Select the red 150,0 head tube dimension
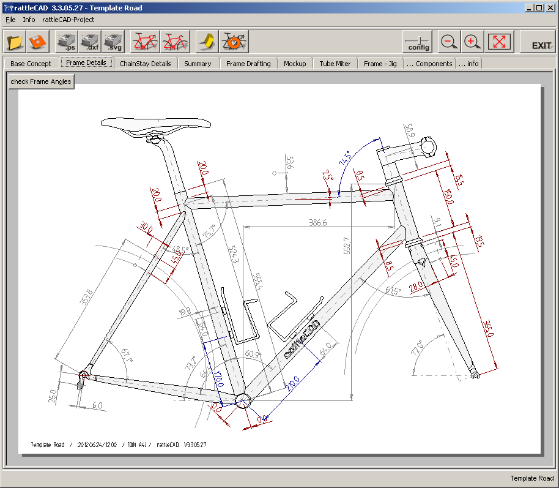The width and height of the screenshot is (559, 488). coord(448,197)
